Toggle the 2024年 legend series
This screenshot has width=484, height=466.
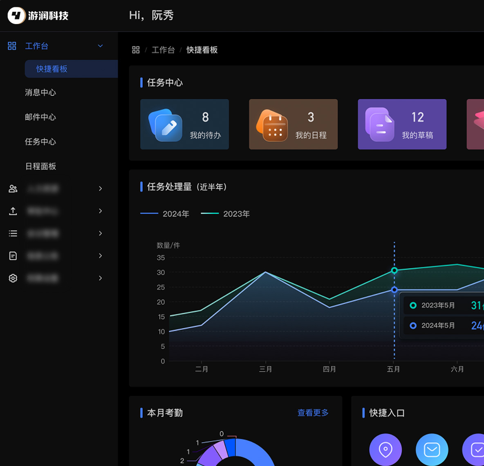[x=164, y=214]
